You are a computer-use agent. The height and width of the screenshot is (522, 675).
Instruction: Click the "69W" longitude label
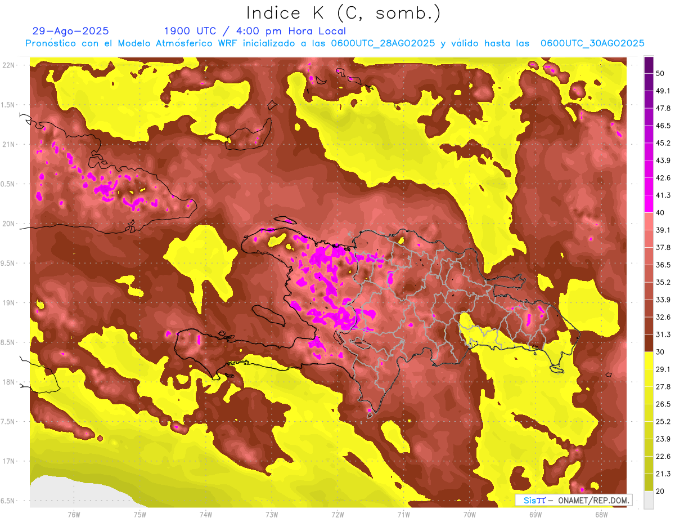(x=535, y=514)
